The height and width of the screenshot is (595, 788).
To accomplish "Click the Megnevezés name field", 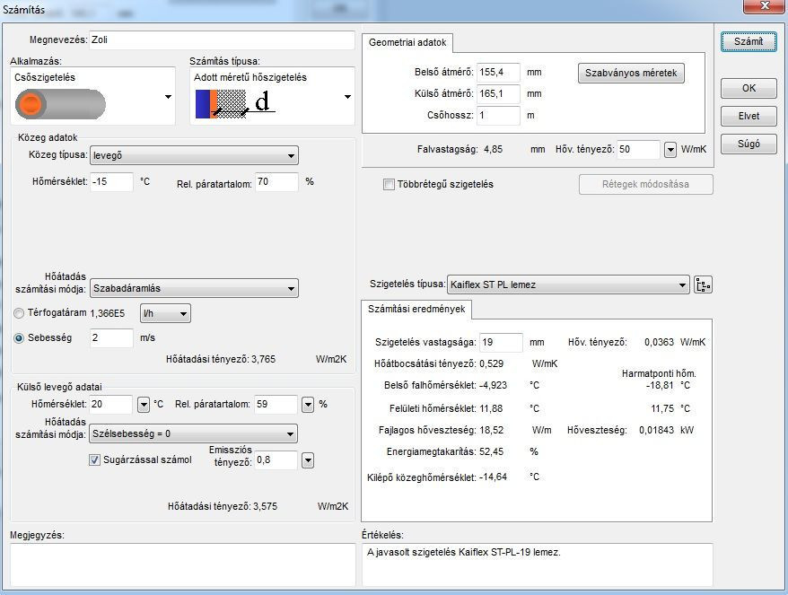I will pyautogui.click(x=222, y=40).
